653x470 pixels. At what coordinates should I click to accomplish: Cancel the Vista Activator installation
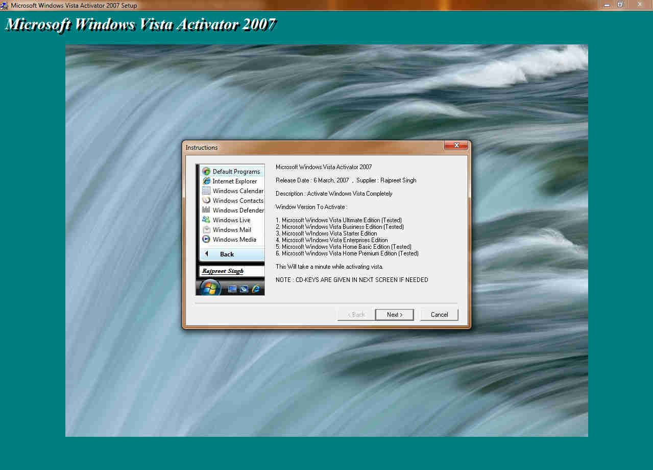point(439,314)
